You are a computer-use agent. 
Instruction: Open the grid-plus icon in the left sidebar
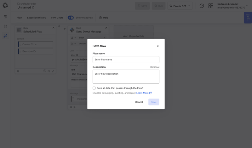5,26
